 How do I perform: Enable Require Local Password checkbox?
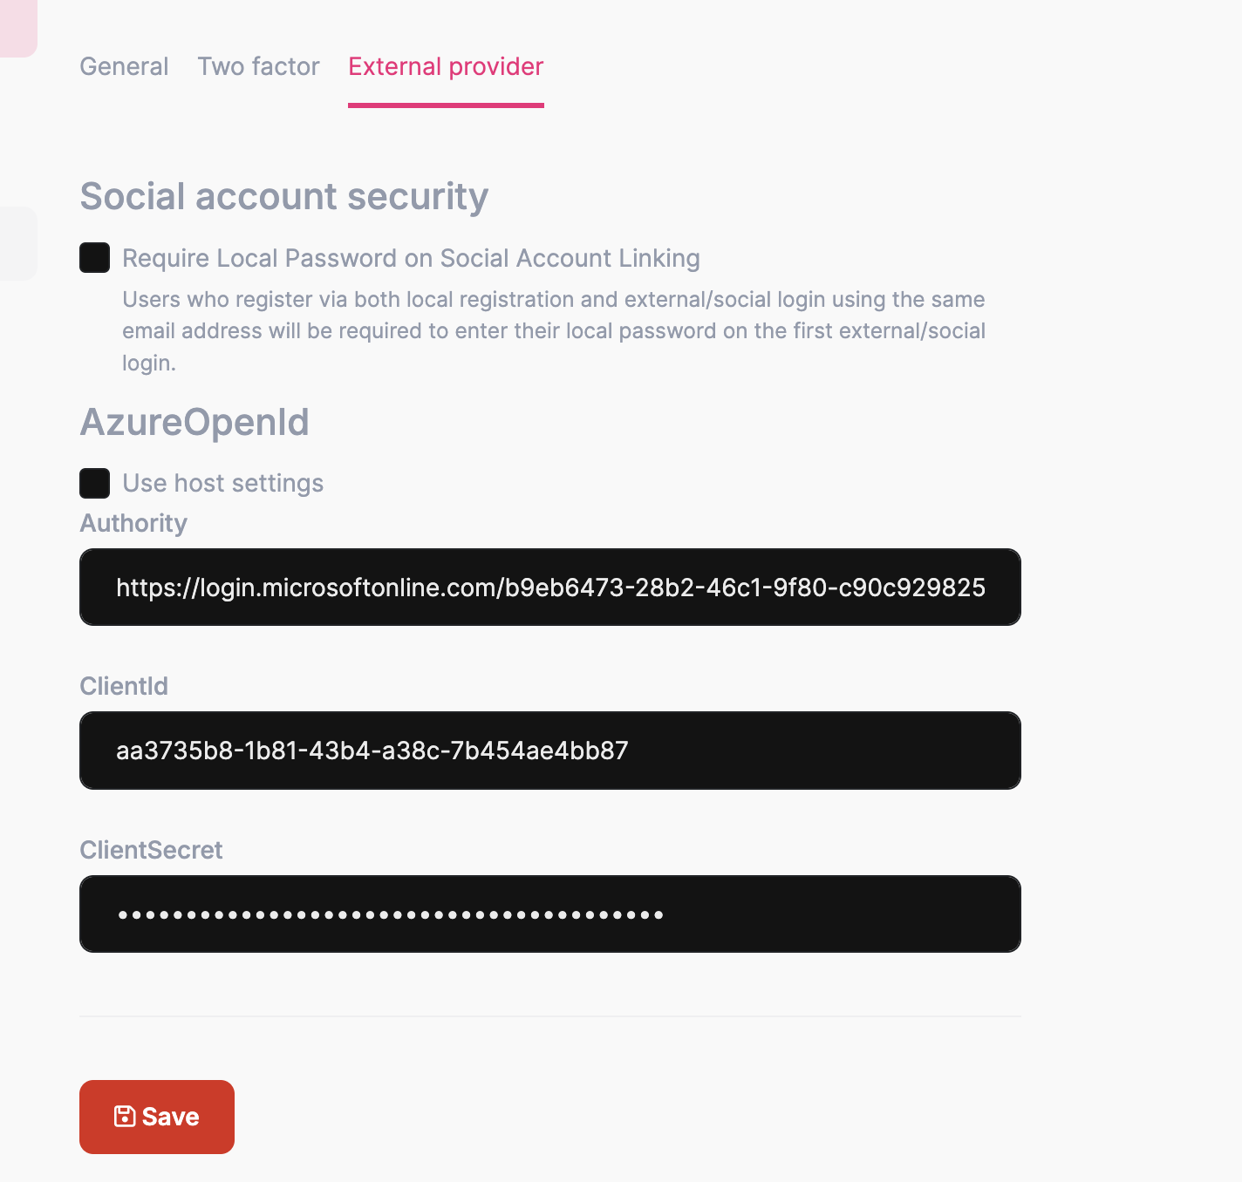(94, 258)
